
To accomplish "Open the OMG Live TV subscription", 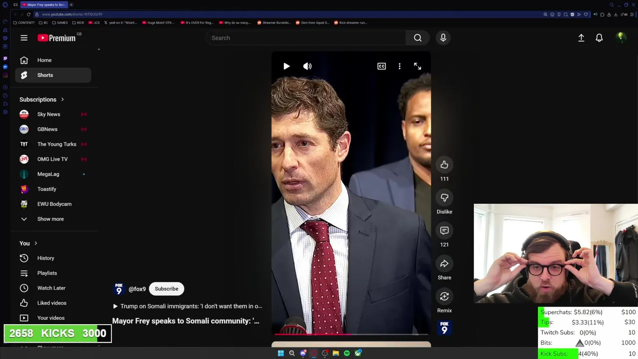I will [53, 159].
